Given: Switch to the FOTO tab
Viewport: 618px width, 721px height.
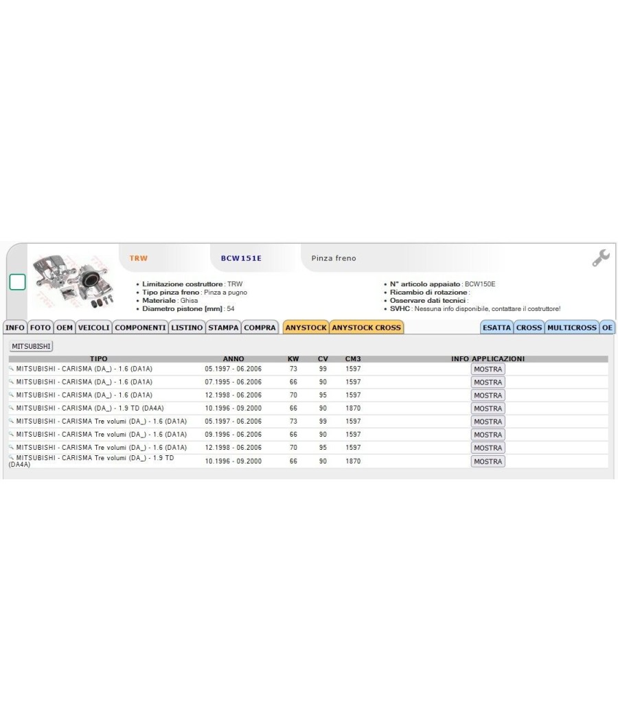Looking at the screenshot, I should click(x=41, y=328).
